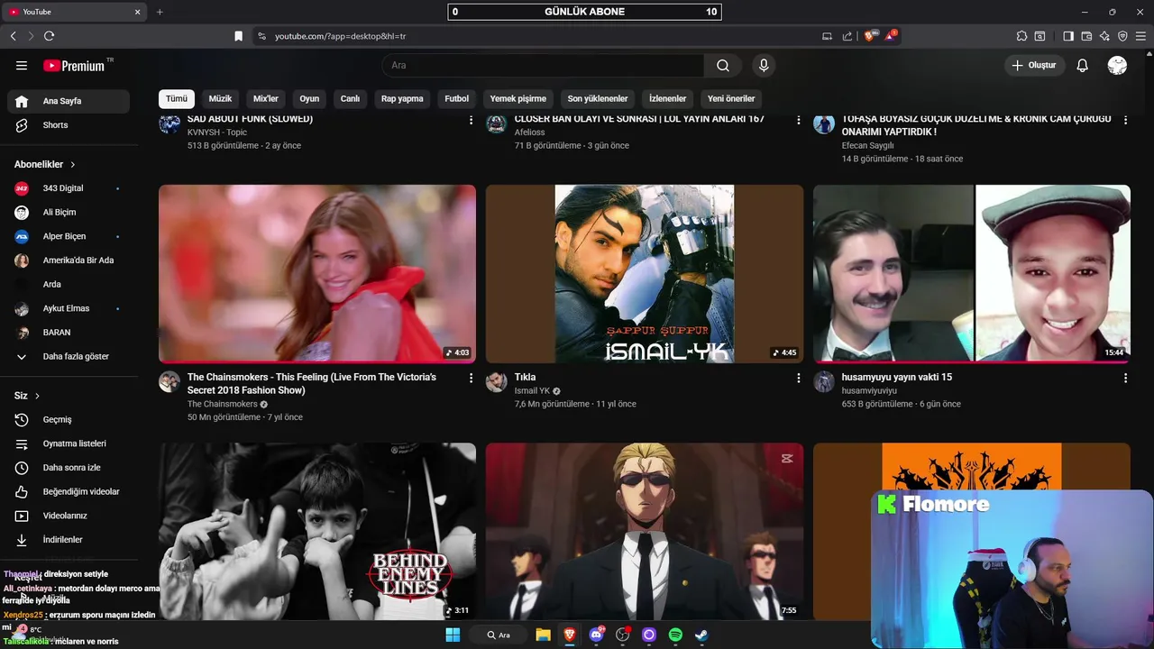Image resolution: width=1154 pixels, height=649 pixels.
Task: Open Brave Wallet icon in toolbar
Action: pyautogui.click(x=1086, y=36)
